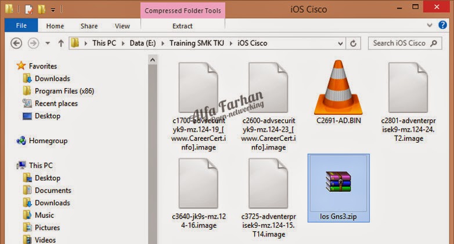454x244 pixels.
Task: Open the View ribbon tab
Action: point(122,26)
